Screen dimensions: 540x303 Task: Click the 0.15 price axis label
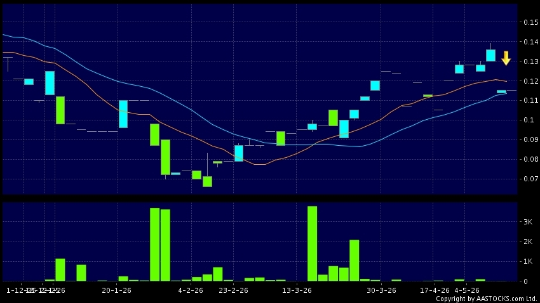click(x=530, y=22)
